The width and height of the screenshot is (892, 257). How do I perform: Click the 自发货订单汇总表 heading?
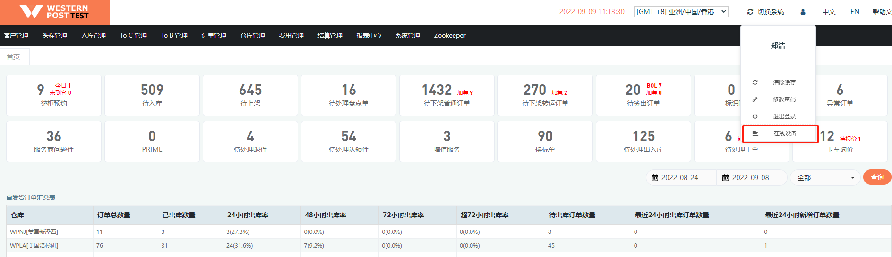[31, 198]
